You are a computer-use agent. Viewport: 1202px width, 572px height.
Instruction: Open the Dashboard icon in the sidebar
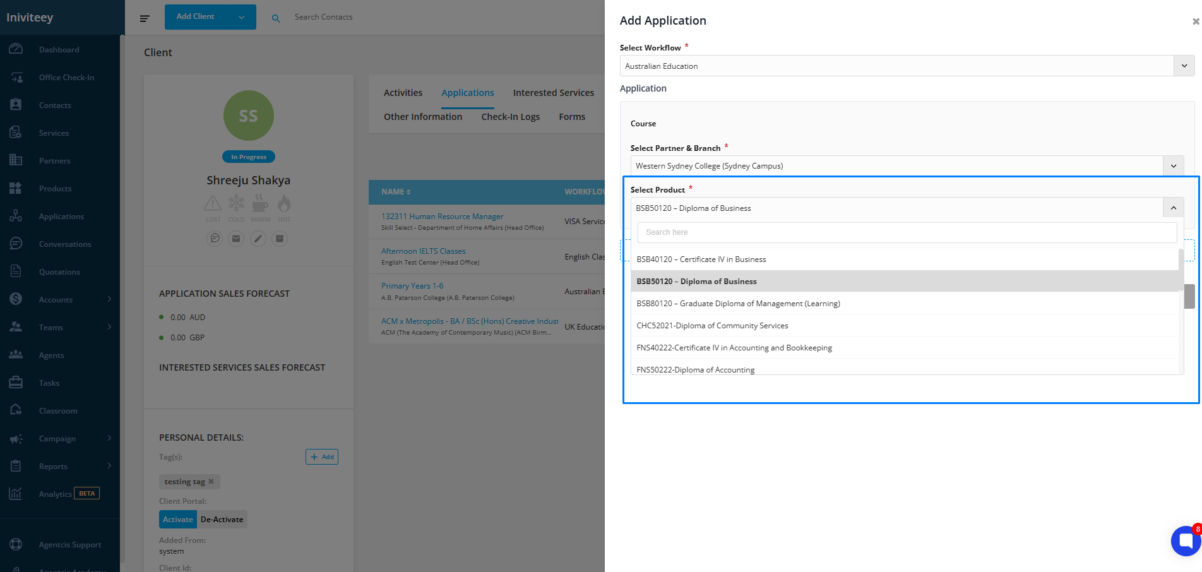tap(16, 49)
